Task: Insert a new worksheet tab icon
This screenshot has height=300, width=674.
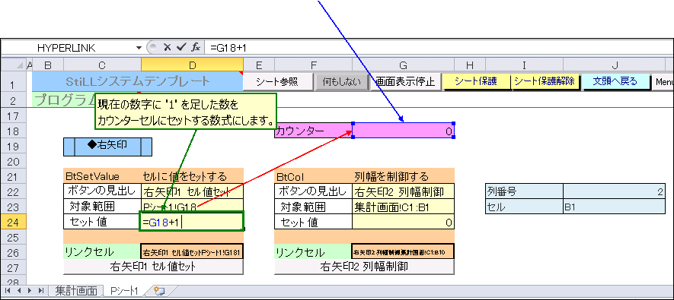Action: (x=159, y=292)
